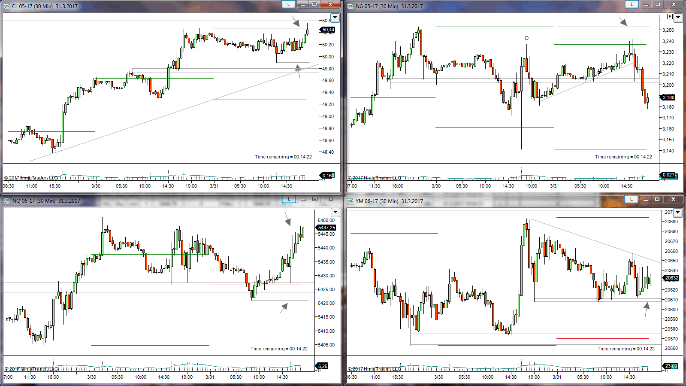The height and width of the screenshot is (386, 686).
Task: Open the chart dropdown arrow in YM window
Action: tap(678, 213)
